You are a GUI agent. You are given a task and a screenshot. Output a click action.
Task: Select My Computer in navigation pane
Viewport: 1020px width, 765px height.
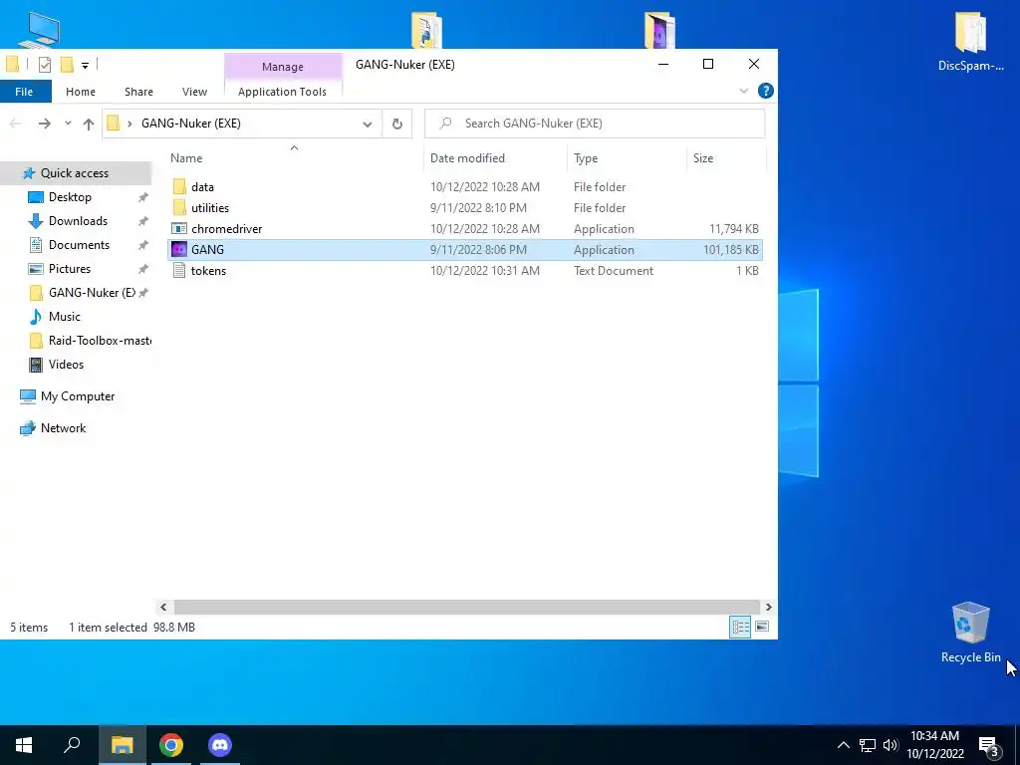[x=78, y=396]
